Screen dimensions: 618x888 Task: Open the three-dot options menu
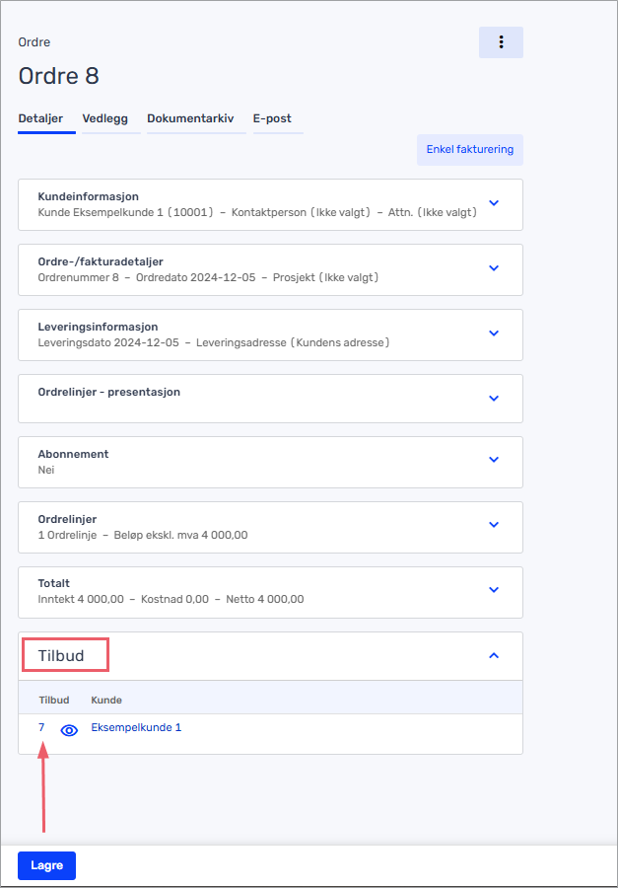click(501, 42)
